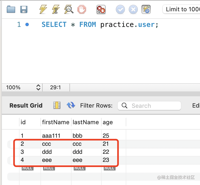
Task: Toggle auto-commit mode icon
Action: pos(146,10)
